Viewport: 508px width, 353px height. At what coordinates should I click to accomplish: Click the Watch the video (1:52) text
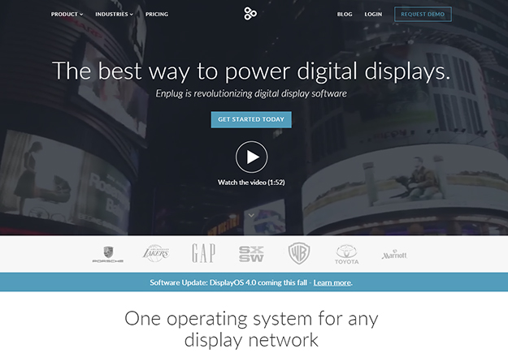click(x=251, y=183)
